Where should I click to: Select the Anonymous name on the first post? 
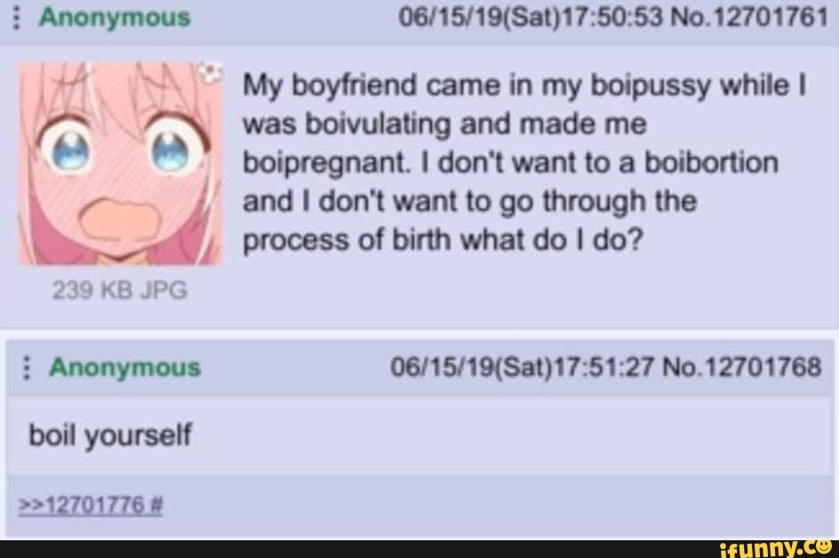115,18
